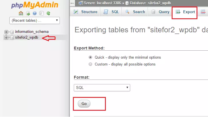Switch to the Search tab
Screen dimensions: 208x117
click(x=135, y=12)
